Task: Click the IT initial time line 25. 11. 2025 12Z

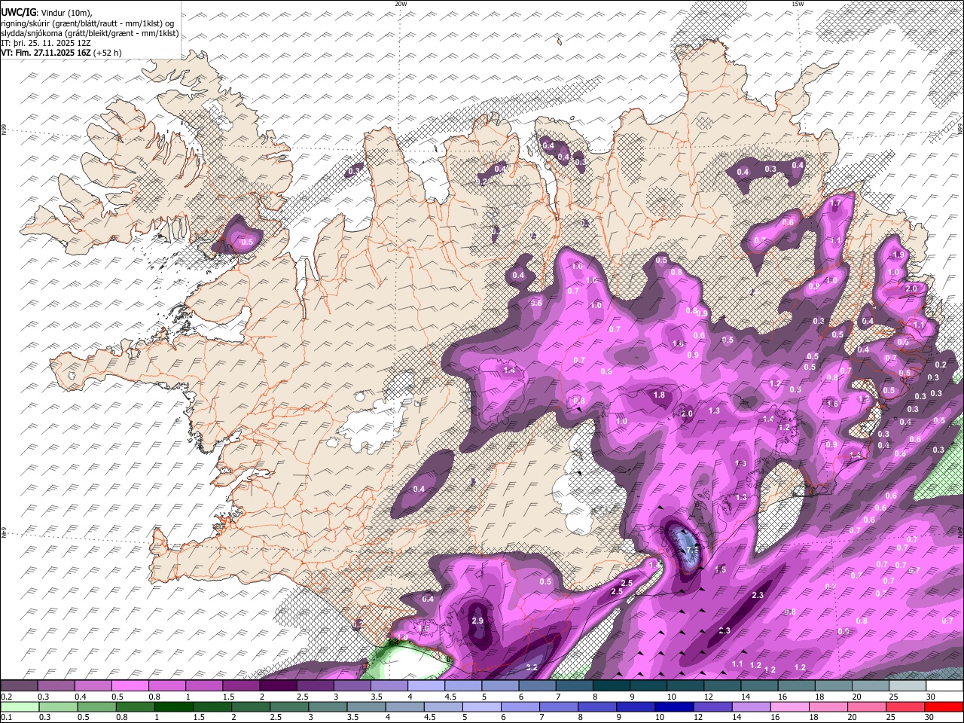Action: [46, 43]
